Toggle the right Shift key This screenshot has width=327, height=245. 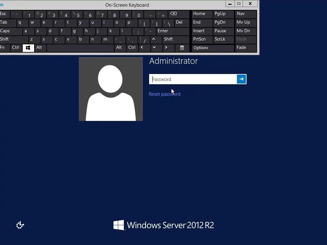[176, 40]
